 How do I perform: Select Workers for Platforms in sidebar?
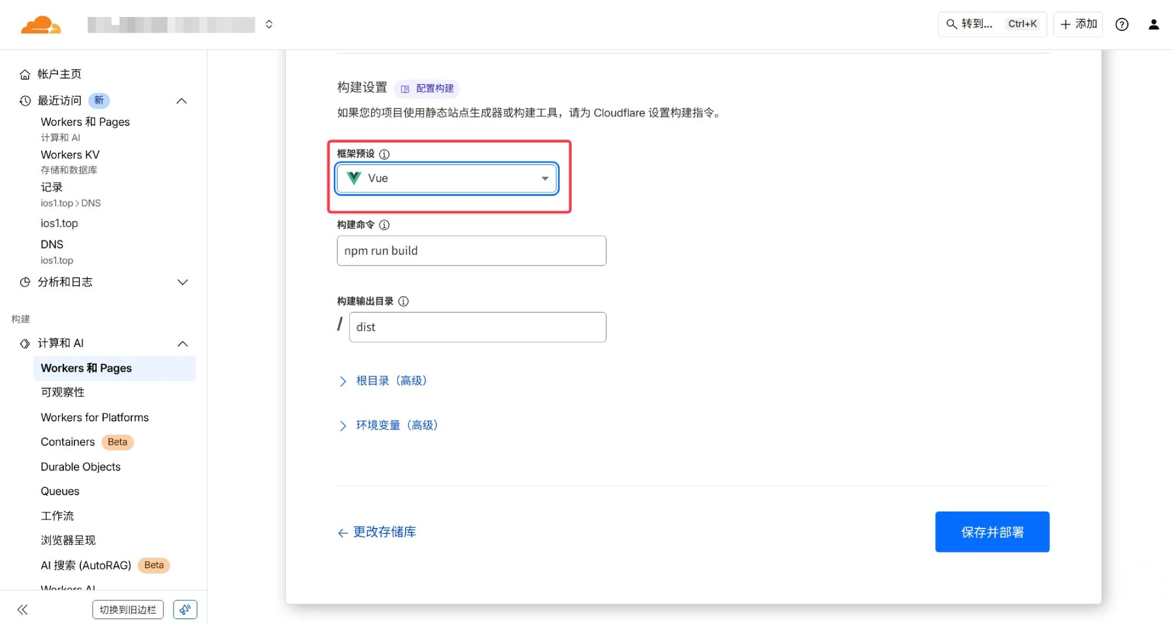coord(94,417)
